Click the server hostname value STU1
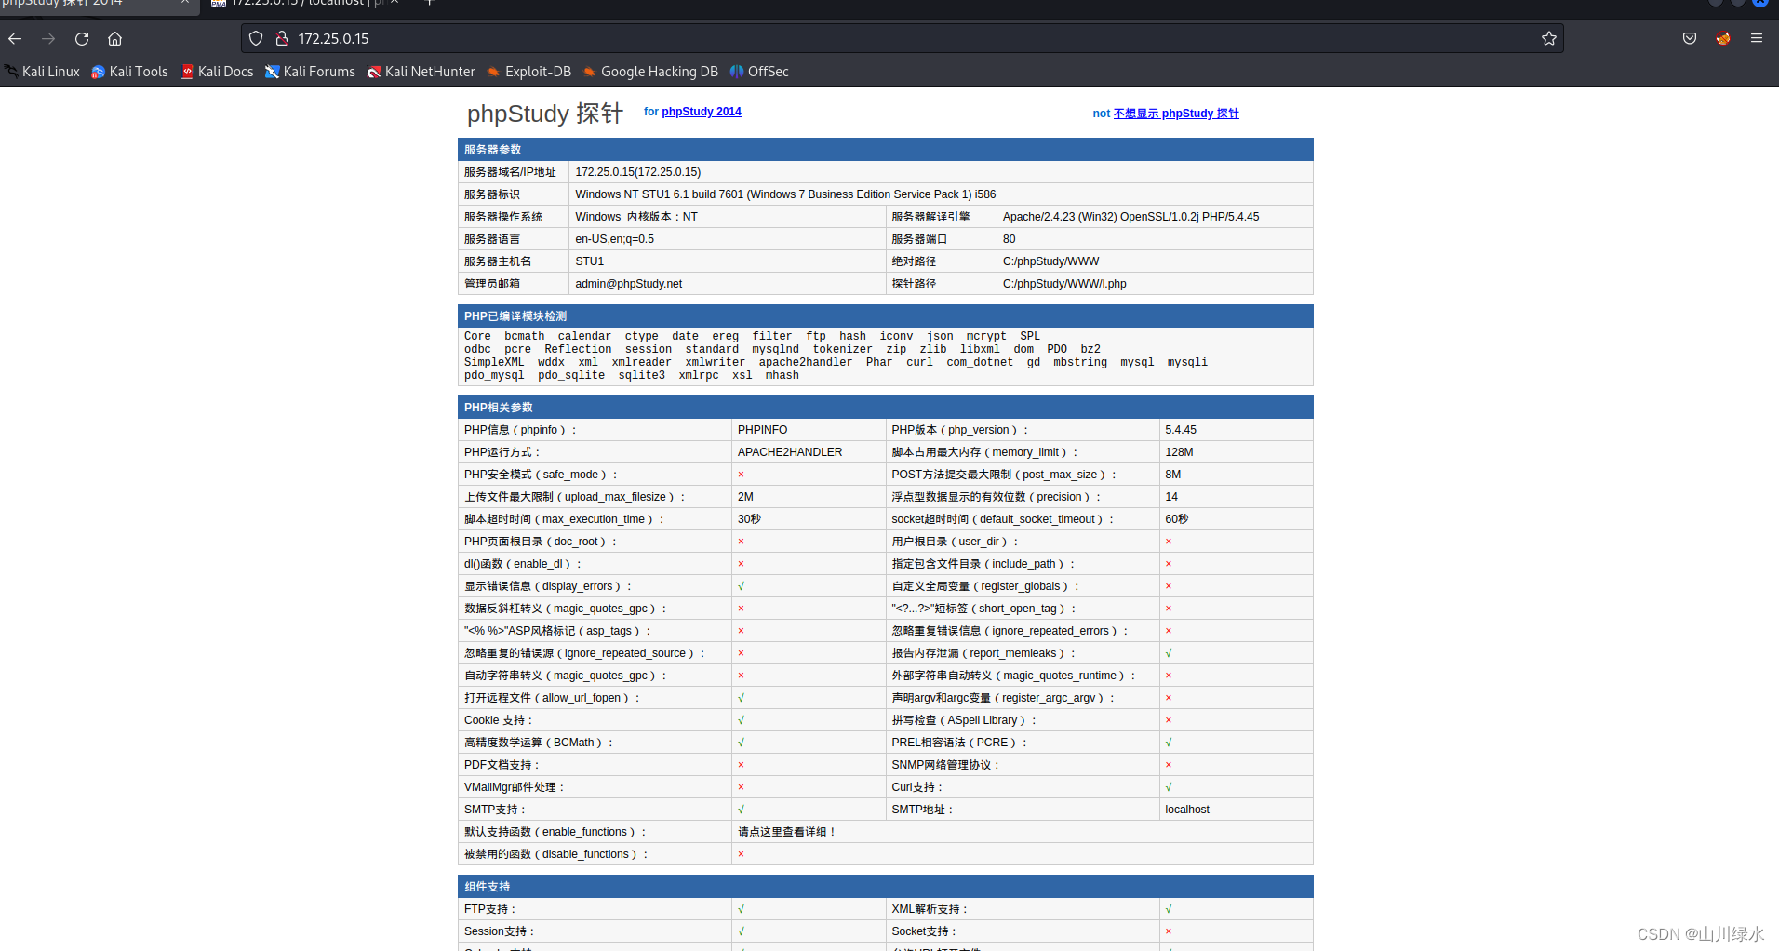Viewport: 1779px width, 951px height. point(589,261)
